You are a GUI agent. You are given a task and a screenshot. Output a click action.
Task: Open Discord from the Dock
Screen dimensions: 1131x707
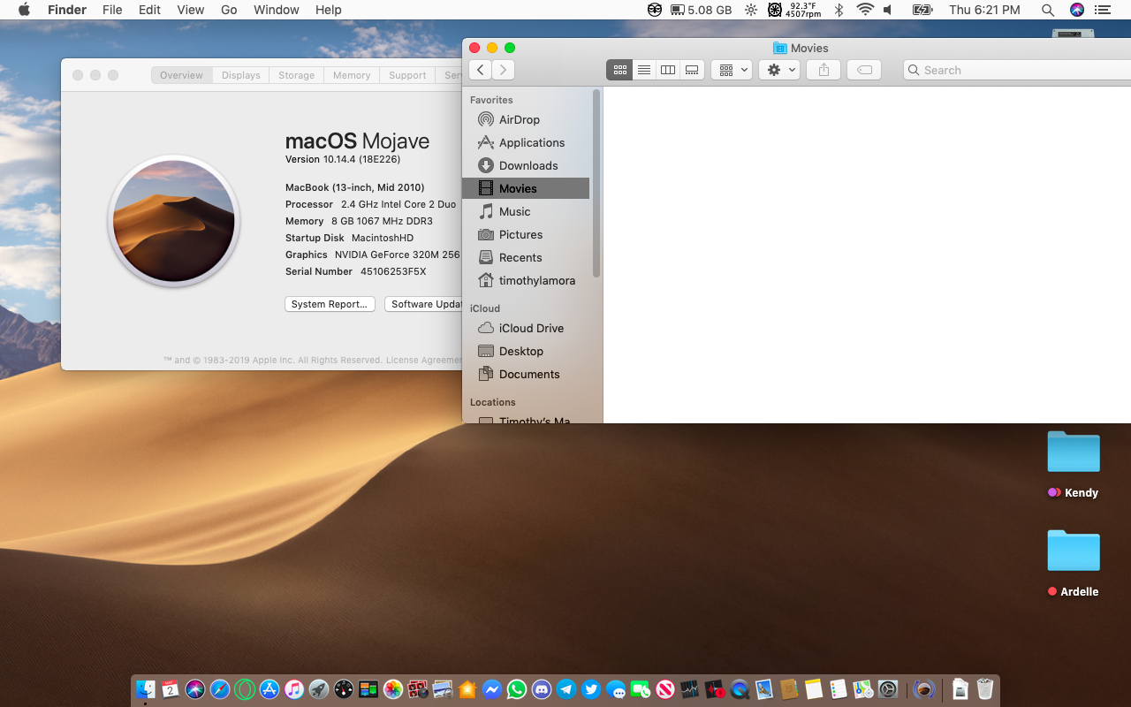click(542, 689)
